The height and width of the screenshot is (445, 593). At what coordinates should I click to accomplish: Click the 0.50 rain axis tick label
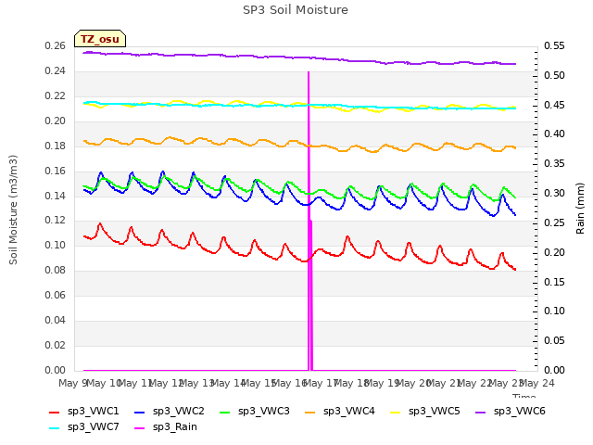(554, 75)
